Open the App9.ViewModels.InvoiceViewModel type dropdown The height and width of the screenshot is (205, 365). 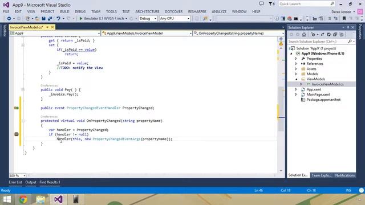click(x=147, y=33)
